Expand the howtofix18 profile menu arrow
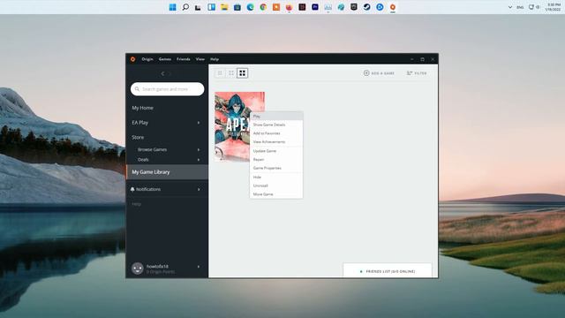 pyautogui.click(x=199, y=267)
